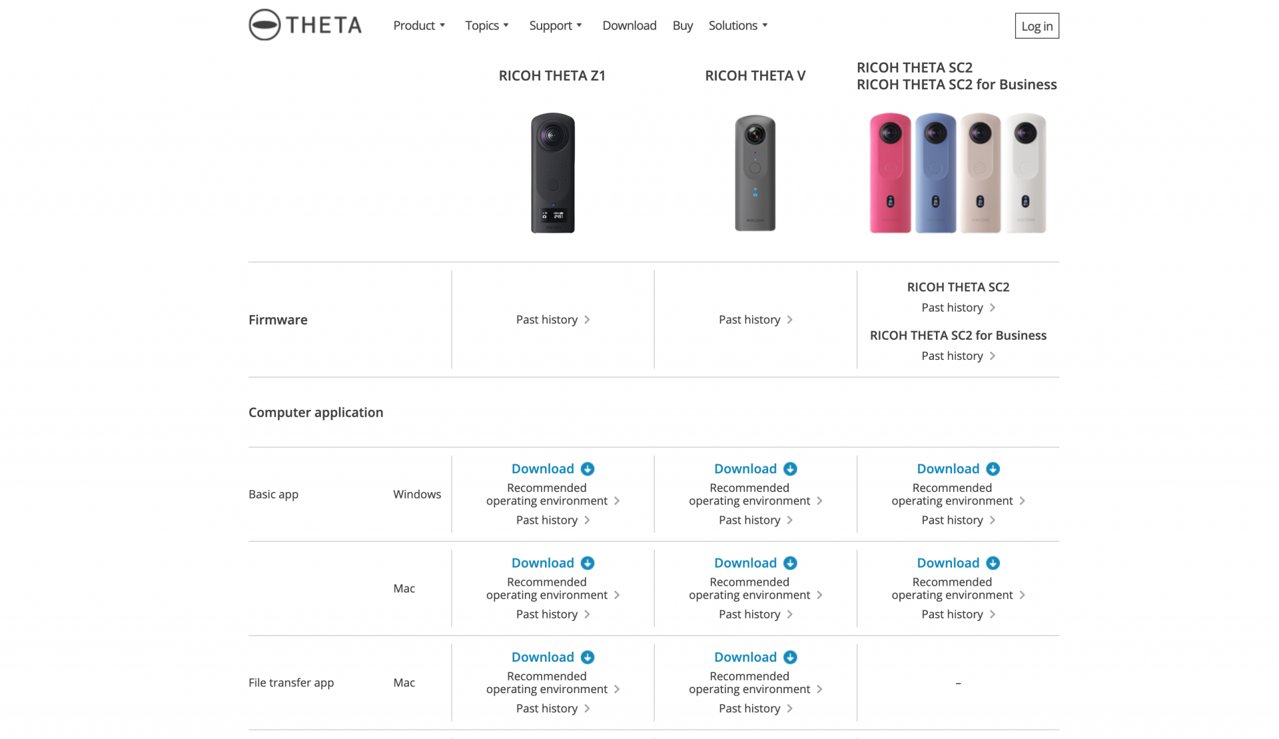
Task: Open the Topics dropdown menu
Action: coord(486,25)
